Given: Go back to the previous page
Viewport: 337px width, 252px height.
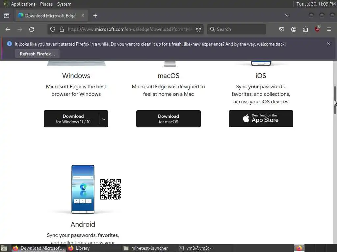Looking at the screenshot, I should coord(8,29).
